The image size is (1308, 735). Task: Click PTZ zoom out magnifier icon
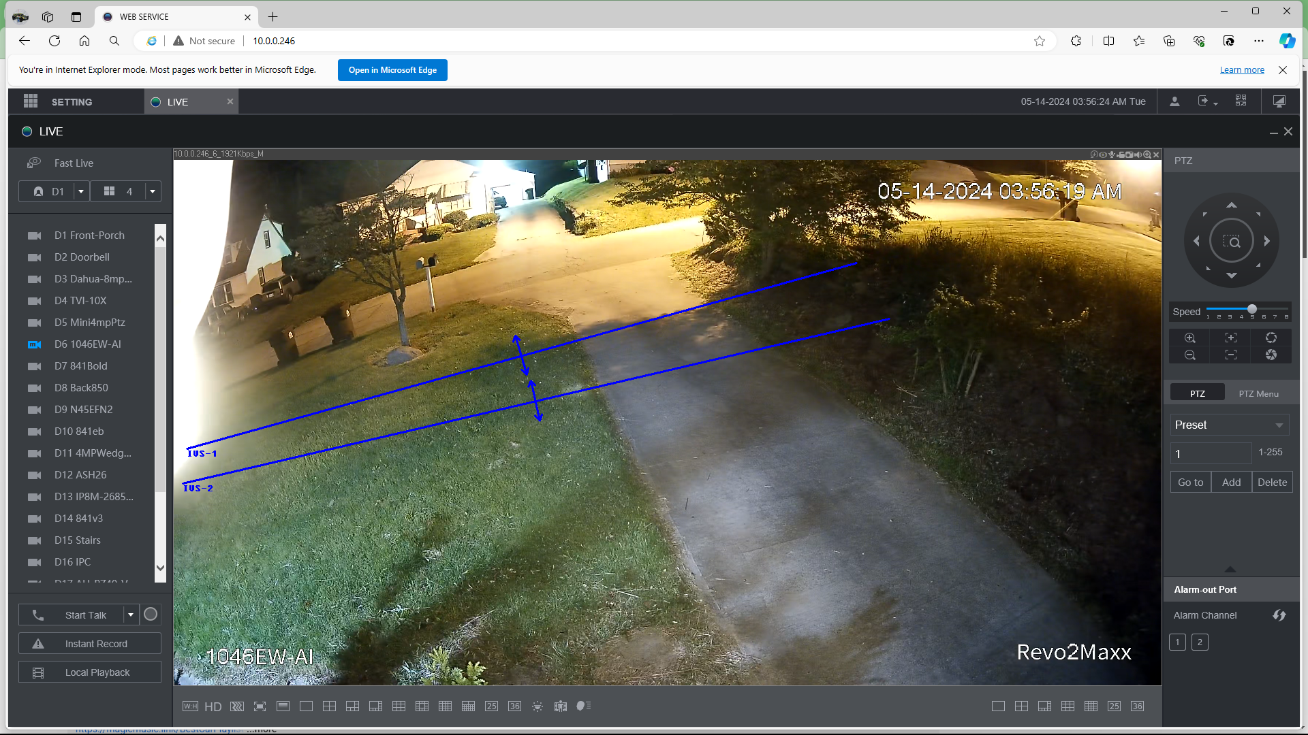(1190, 355)
